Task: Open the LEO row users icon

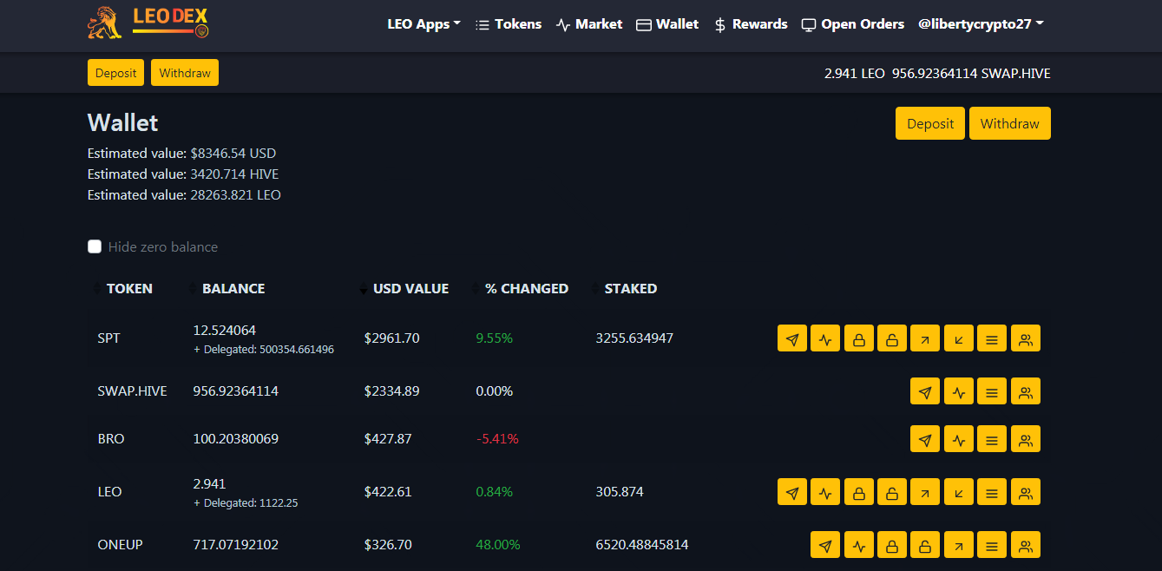Action: 1026,492
